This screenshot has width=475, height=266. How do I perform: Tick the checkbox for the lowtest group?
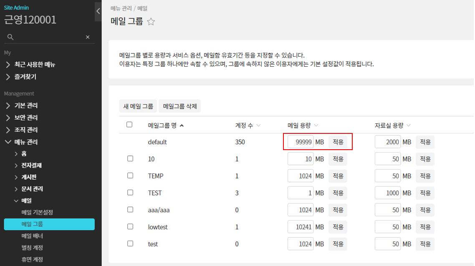pyautogui.click(x=130, y=226)
